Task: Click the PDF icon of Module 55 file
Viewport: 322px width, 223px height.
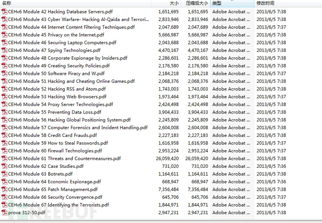Action: (x=4, y=112)
